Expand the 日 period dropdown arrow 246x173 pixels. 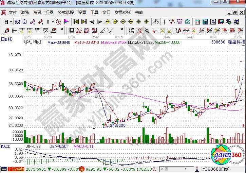click(11, 22)
